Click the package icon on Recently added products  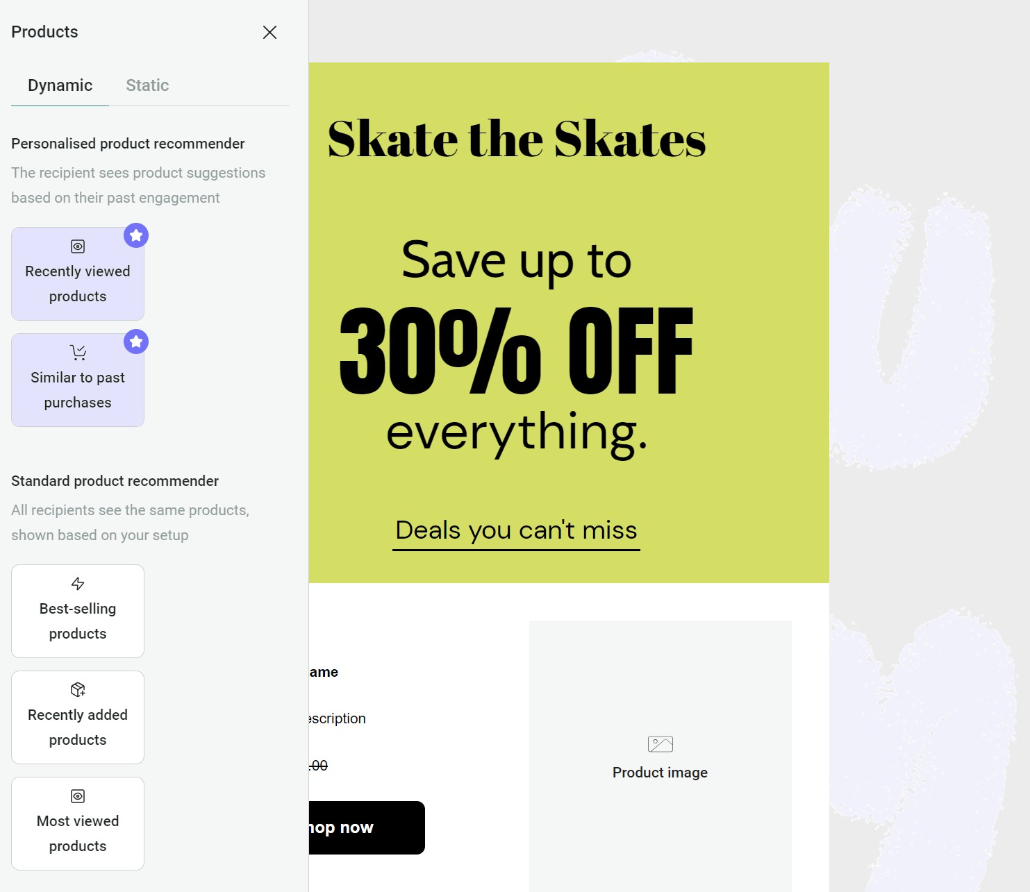77,690
